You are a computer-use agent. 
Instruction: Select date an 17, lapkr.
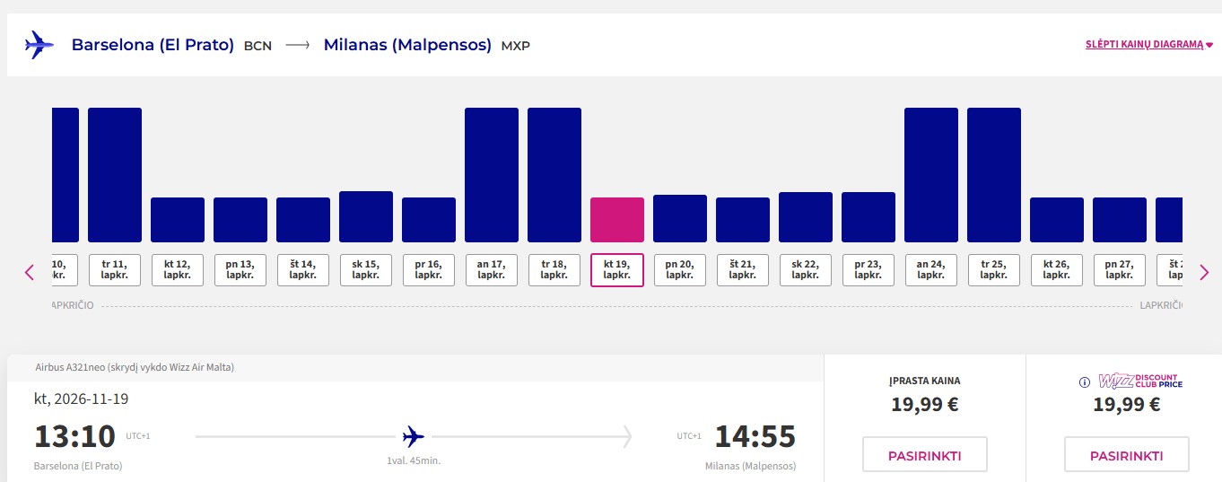[x=492, y=270]
